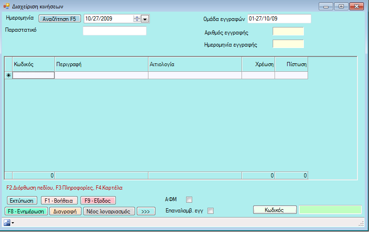Click the empty Χρέωση cell in new row
Screen dimensions: 369x232
pos(258,75)
